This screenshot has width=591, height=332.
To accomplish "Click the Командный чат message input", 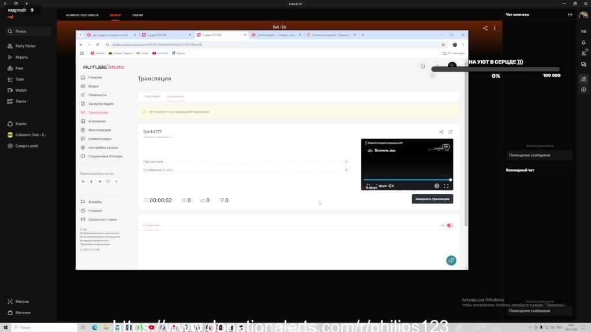I will [x=539, y=311].
